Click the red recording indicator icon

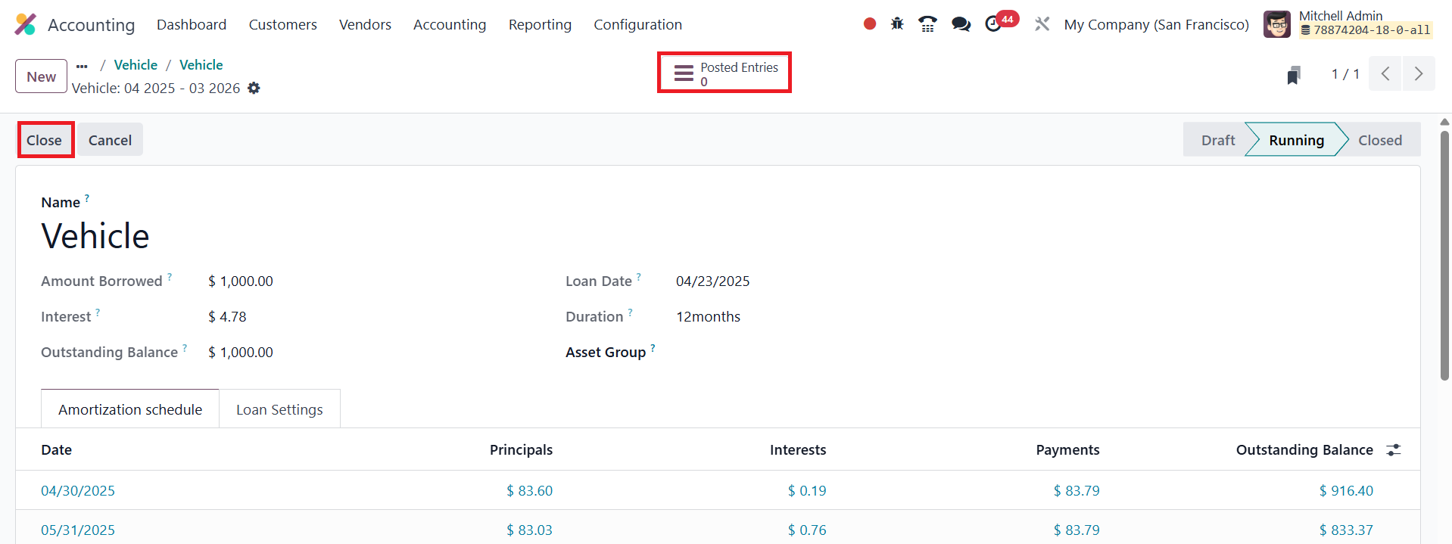870,24
